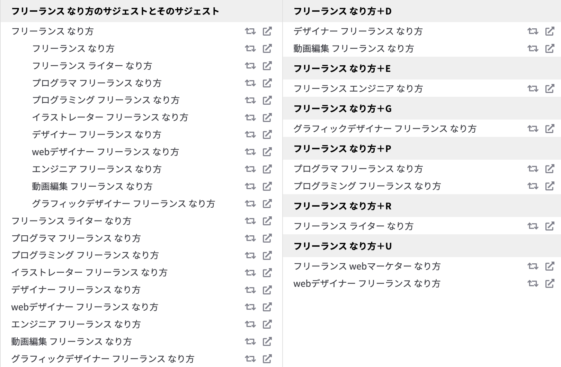This screenshot has width=561, height=367.
Task: Open external link for フリーランス ライター なり方 indented row
Action: point(267,66)
